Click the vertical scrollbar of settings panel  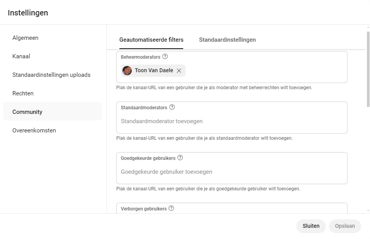(368, 69)
